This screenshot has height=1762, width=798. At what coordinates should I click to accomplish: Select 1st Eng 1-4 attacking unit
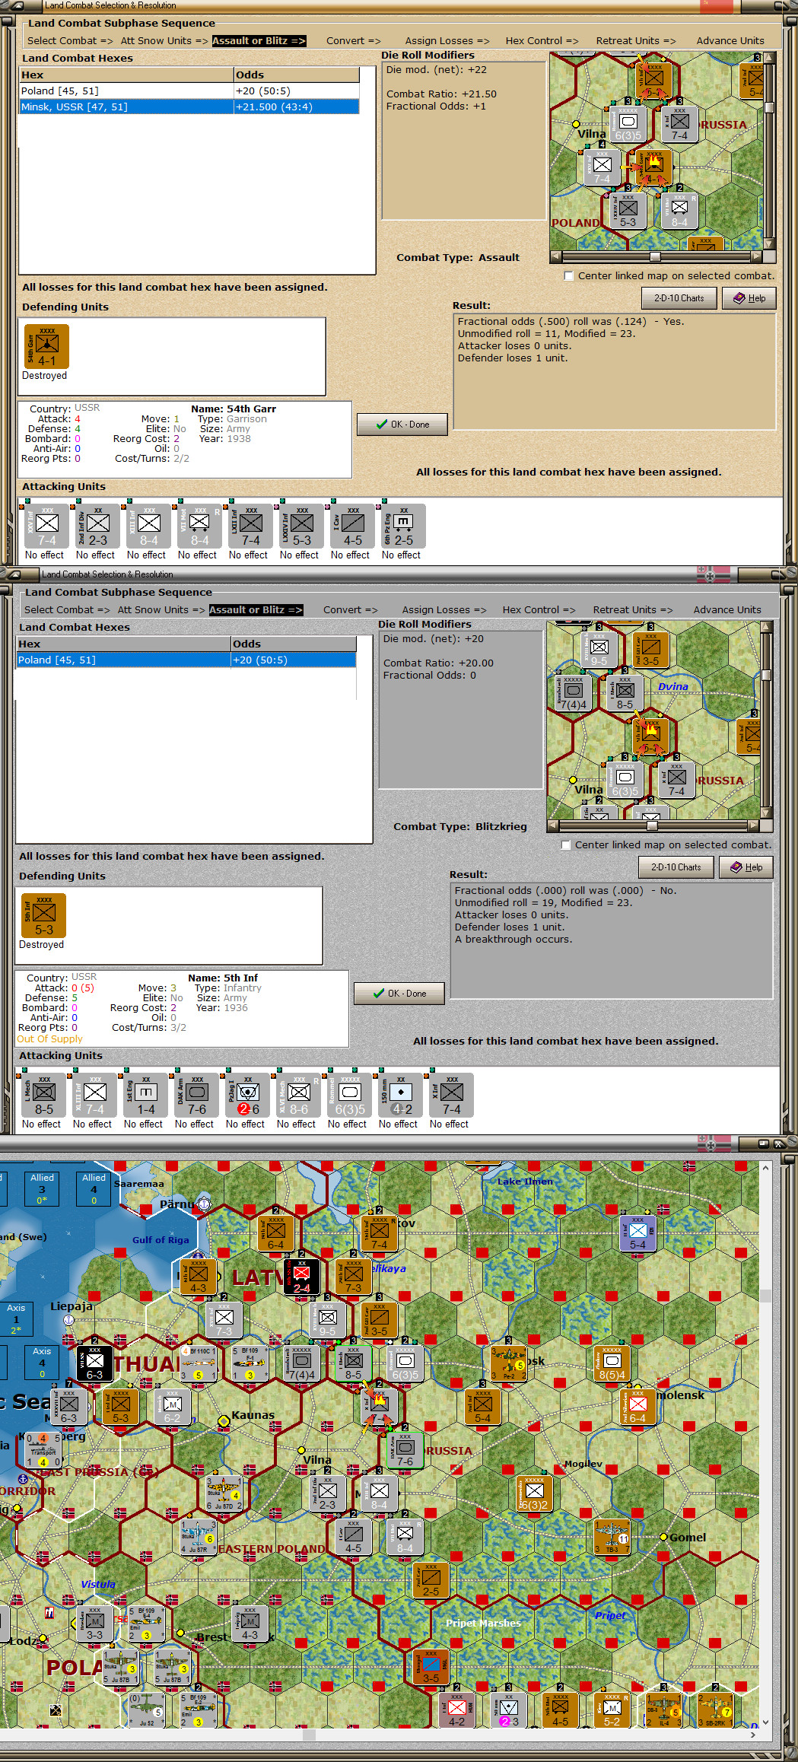coord(146,1095)
